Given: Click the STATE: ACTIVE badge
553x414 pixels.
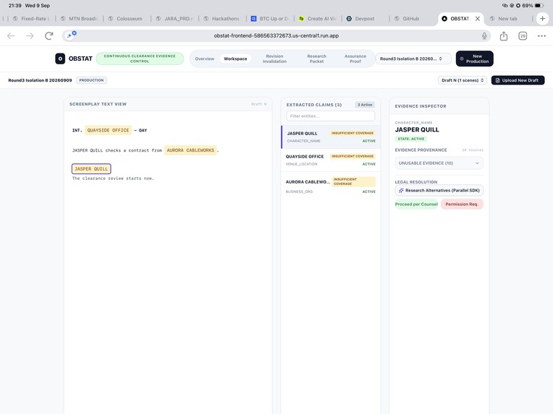Looking at the screenshot, I should (411, 139).
